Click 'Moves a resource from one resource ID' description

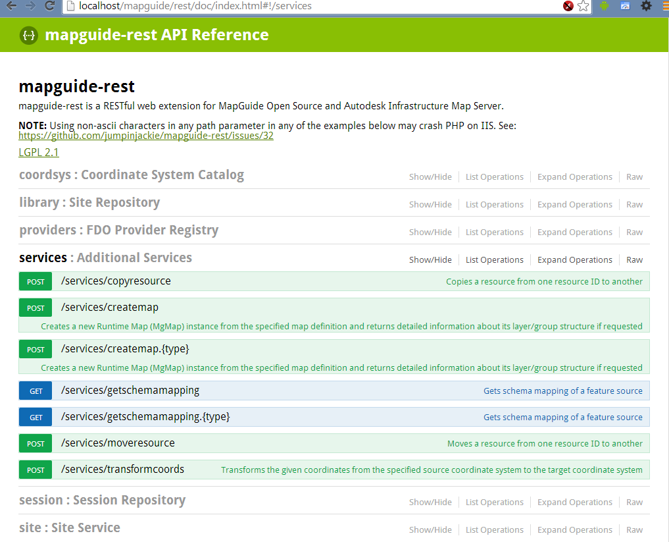point(545,444)
